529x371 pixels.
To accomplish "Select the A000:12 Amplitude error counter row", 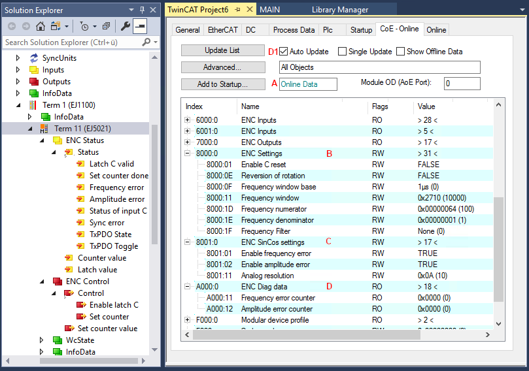I will [338, 309].
